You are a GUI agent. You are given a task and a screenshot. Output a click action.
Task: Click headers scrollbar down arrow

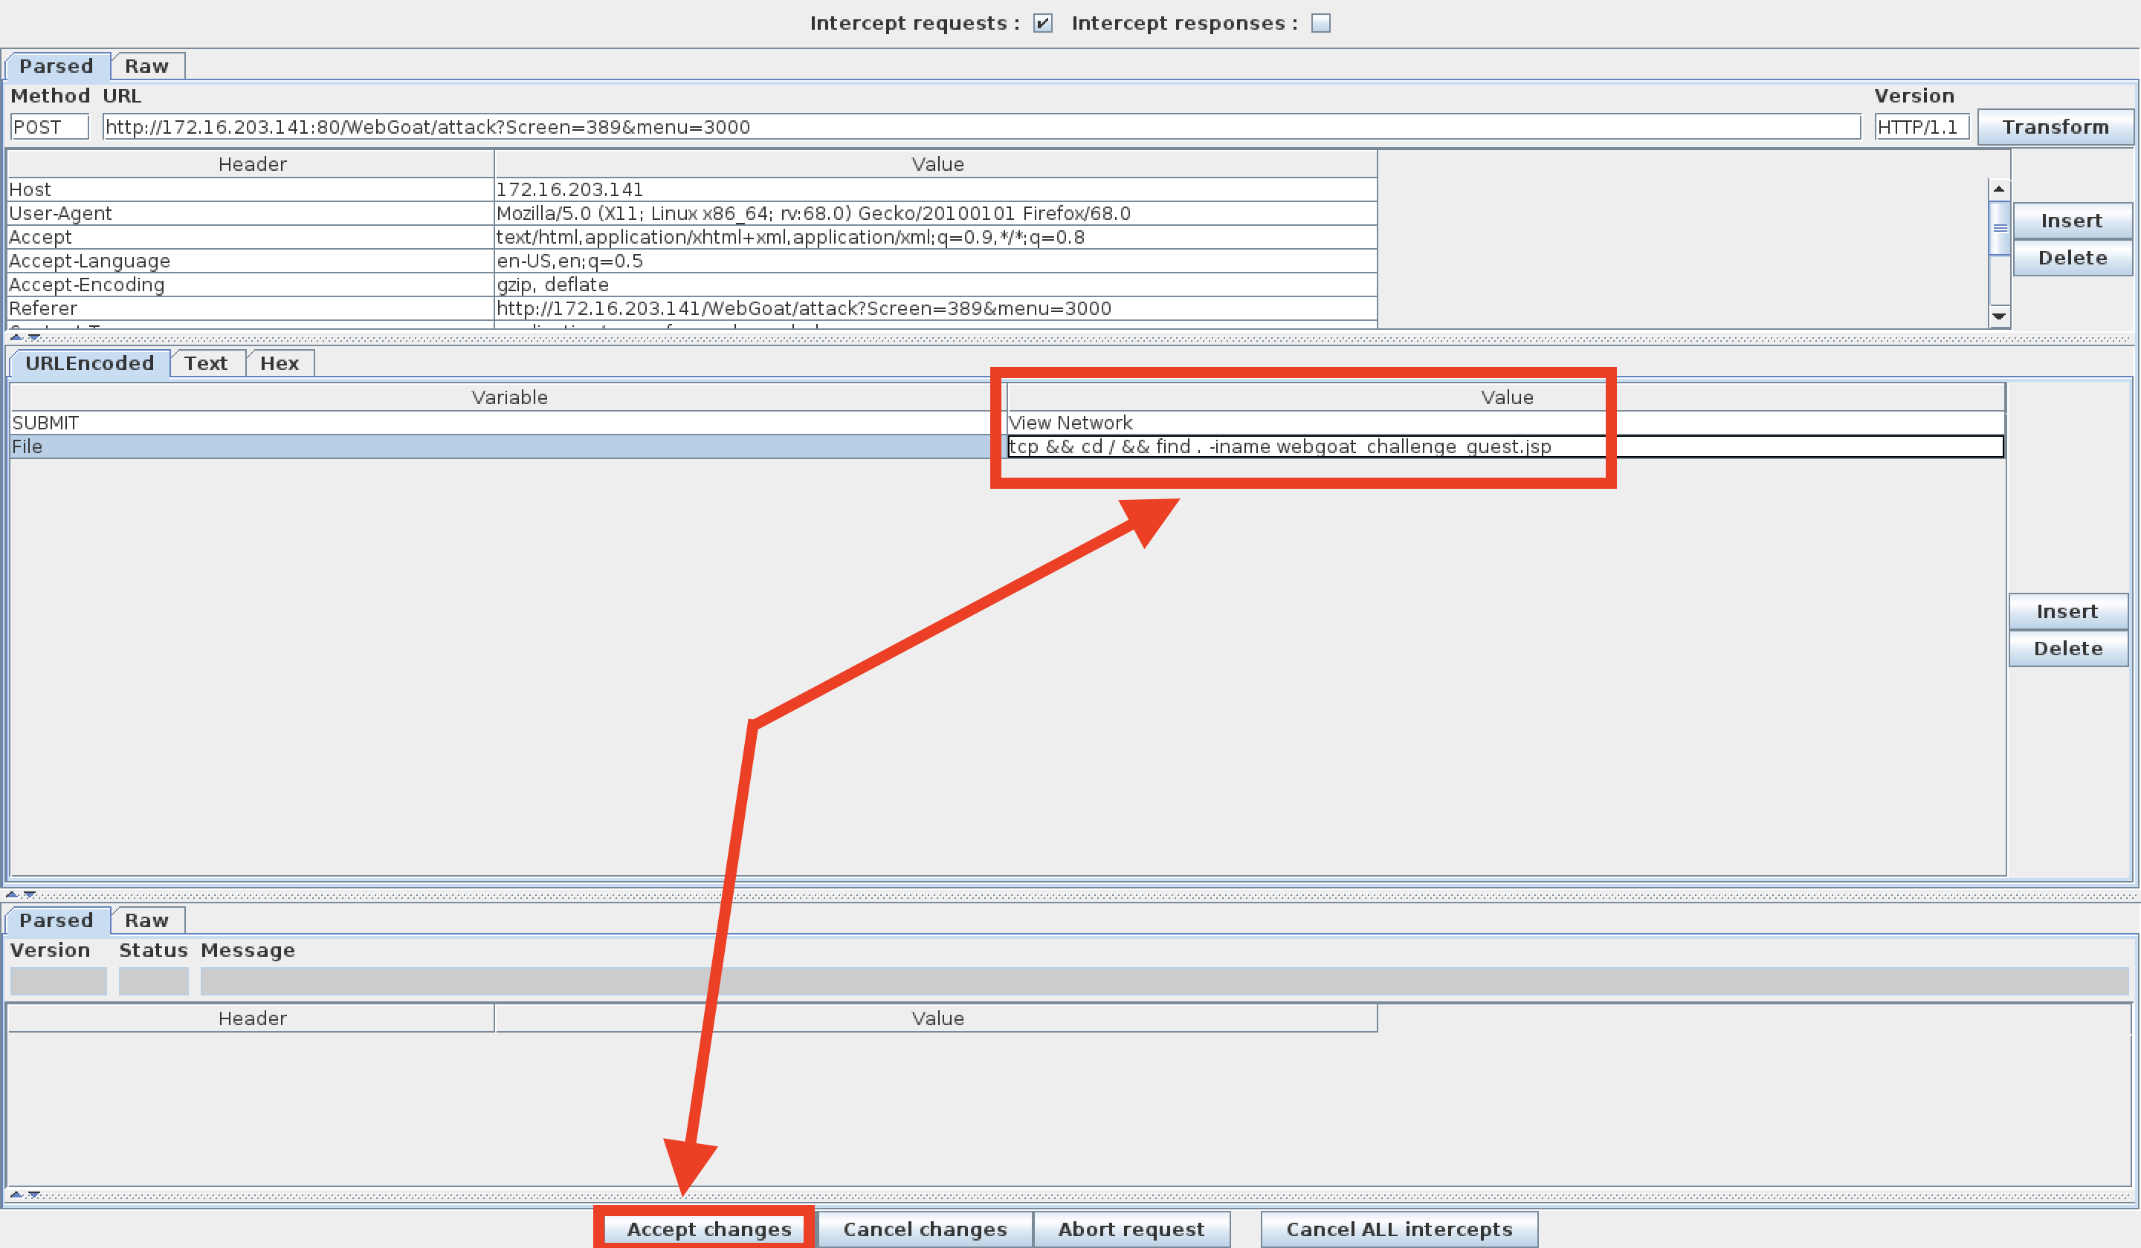[x=1999, y=316]
